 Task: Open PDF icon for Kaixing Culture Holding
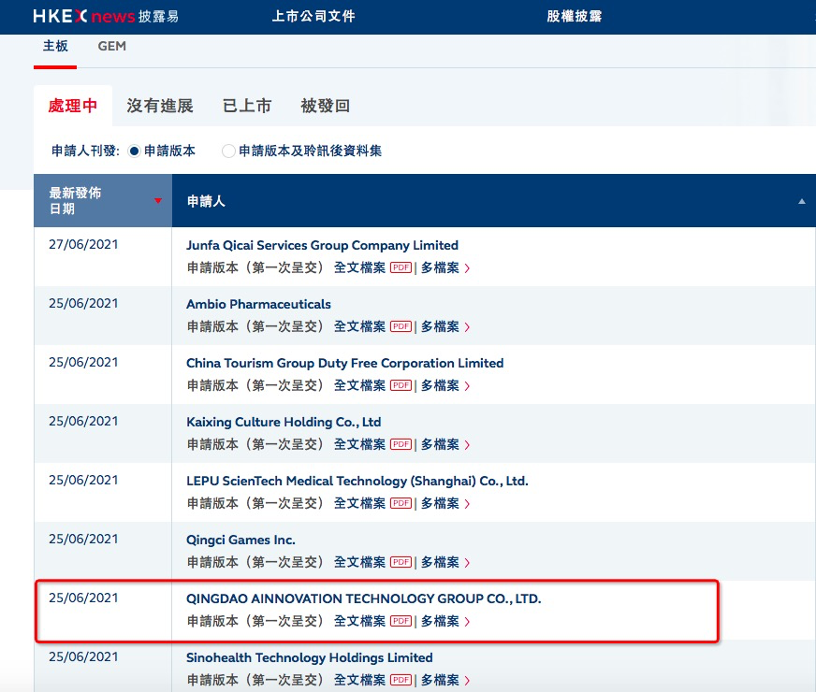tap(401, 444)
